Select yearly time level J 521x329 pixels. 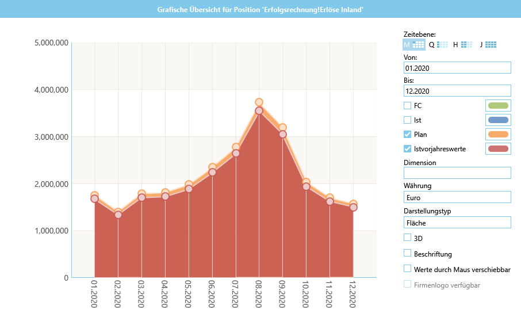(488, 44)
